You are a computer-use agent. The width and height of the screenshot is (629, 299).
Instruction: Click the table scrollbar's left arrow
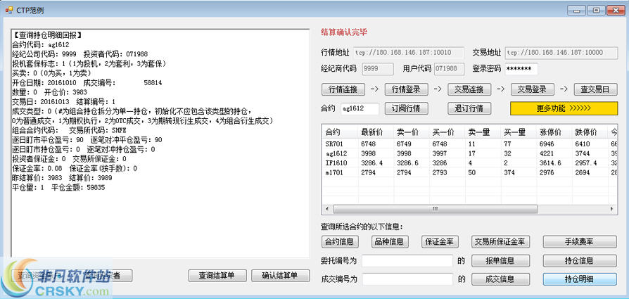327,209
